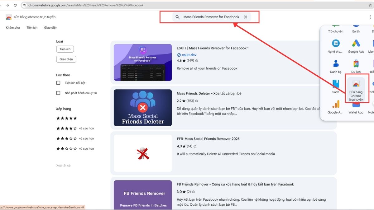Viewport: 374px width, 210px height.
Task: Open FFR-Mass Social Friends Remover 2025
Action: pos(208,139)
